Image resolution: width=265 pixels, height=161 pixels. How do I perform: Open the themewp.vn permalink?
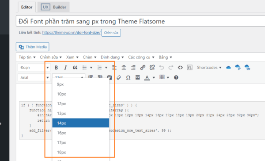coord(71,32)
